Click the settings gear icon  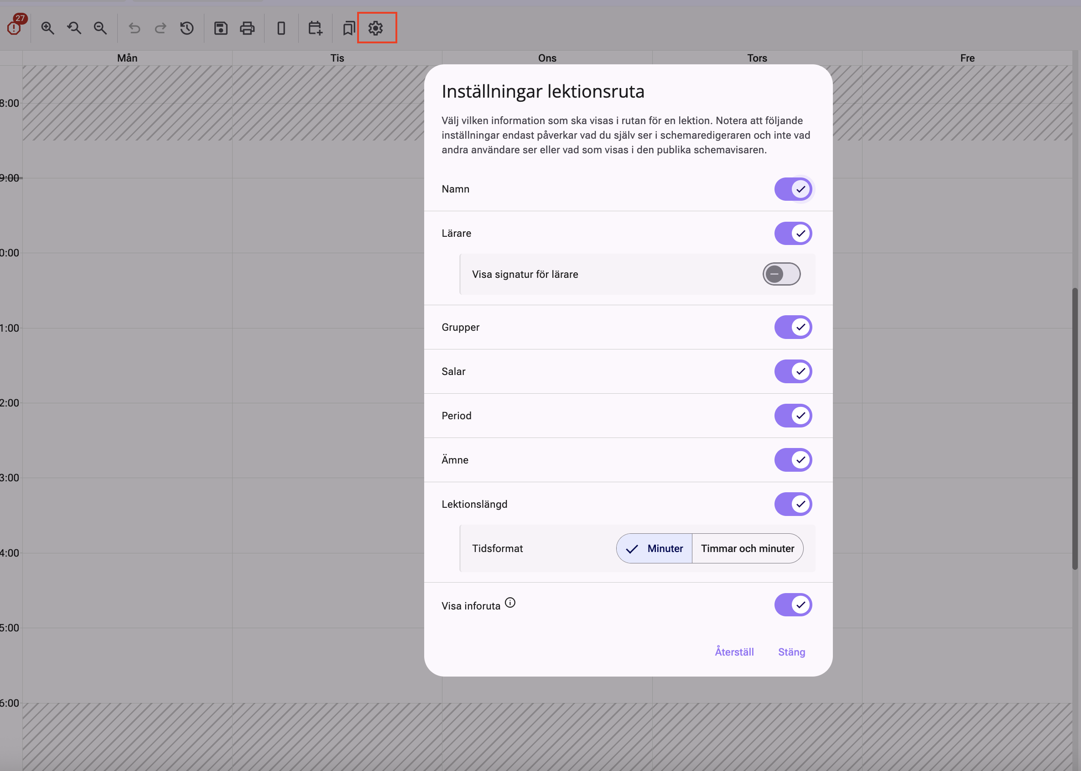point(376,28)
